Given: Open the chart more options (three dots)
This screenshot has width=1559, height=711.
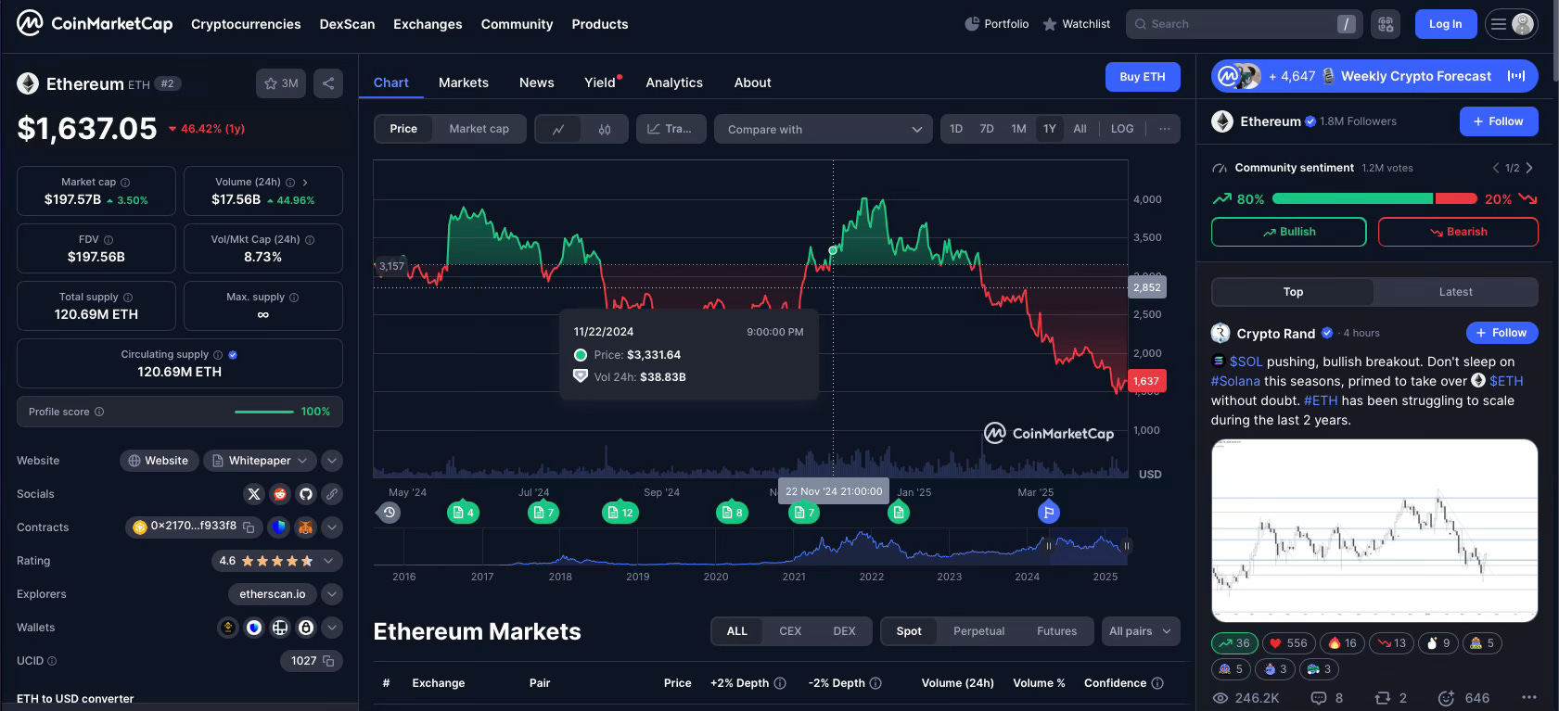Looking at the screenshot, I should pos(1165,129).
